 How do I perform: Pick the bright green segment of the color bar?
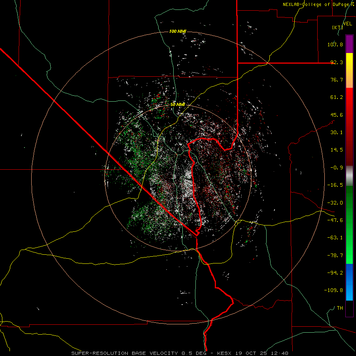pos(349,246)
